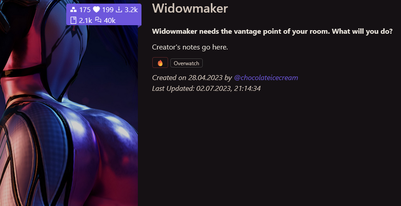Click the creation date 28.04.2023
Image resolution: width=401 pixels, height=206 pixels.
click(205, 78)
